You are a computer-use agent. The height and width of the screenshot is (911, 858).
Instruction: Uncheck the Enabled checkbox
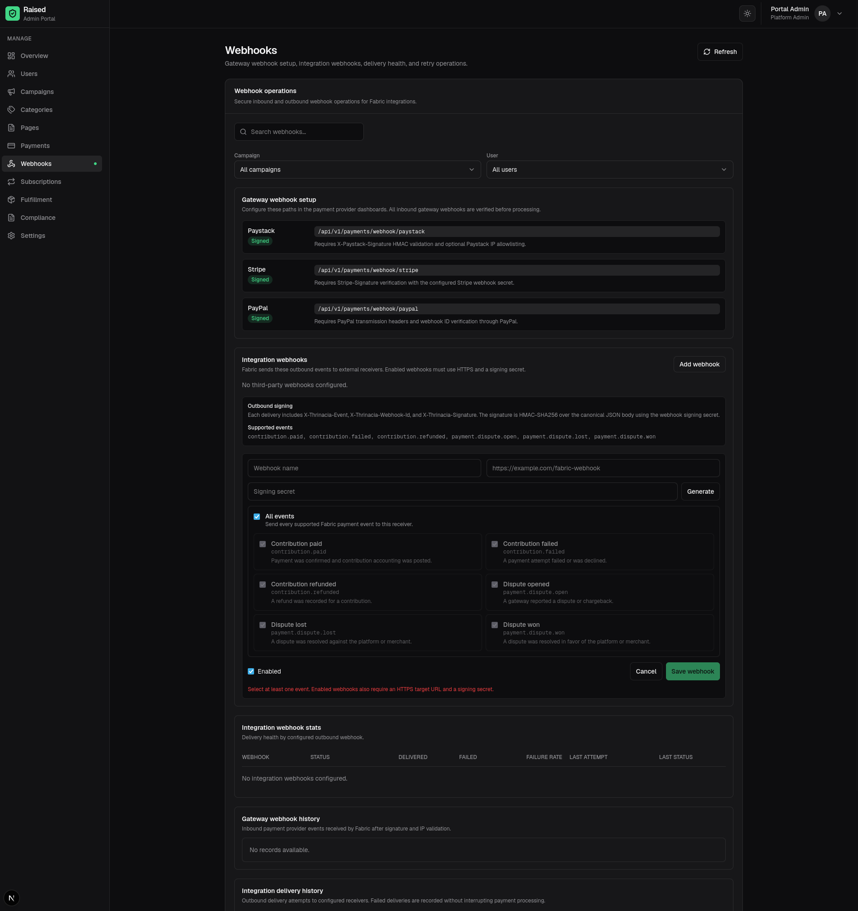click(x=251, y=671)
